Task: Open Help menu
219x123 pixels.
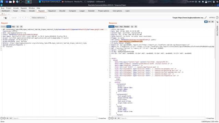Action: point(38,8)
